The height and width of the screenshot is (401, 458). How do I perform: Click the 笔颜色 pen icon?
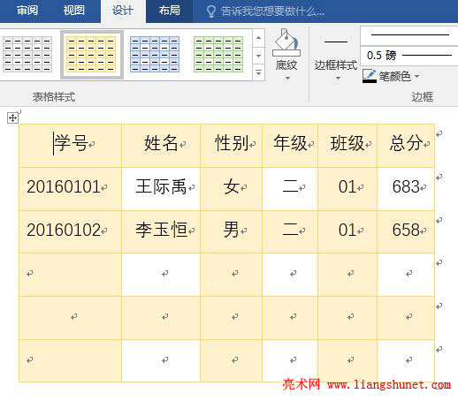(370, 76)
